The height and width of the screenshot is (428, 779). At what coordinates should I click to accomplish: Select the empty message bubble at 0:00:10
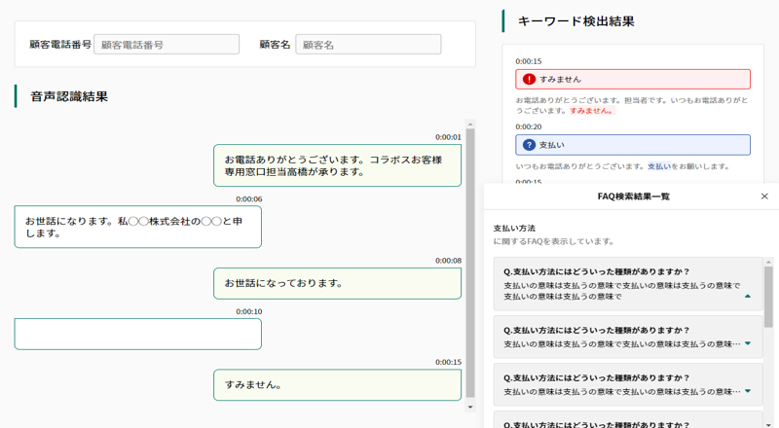[x=137, y=335]
